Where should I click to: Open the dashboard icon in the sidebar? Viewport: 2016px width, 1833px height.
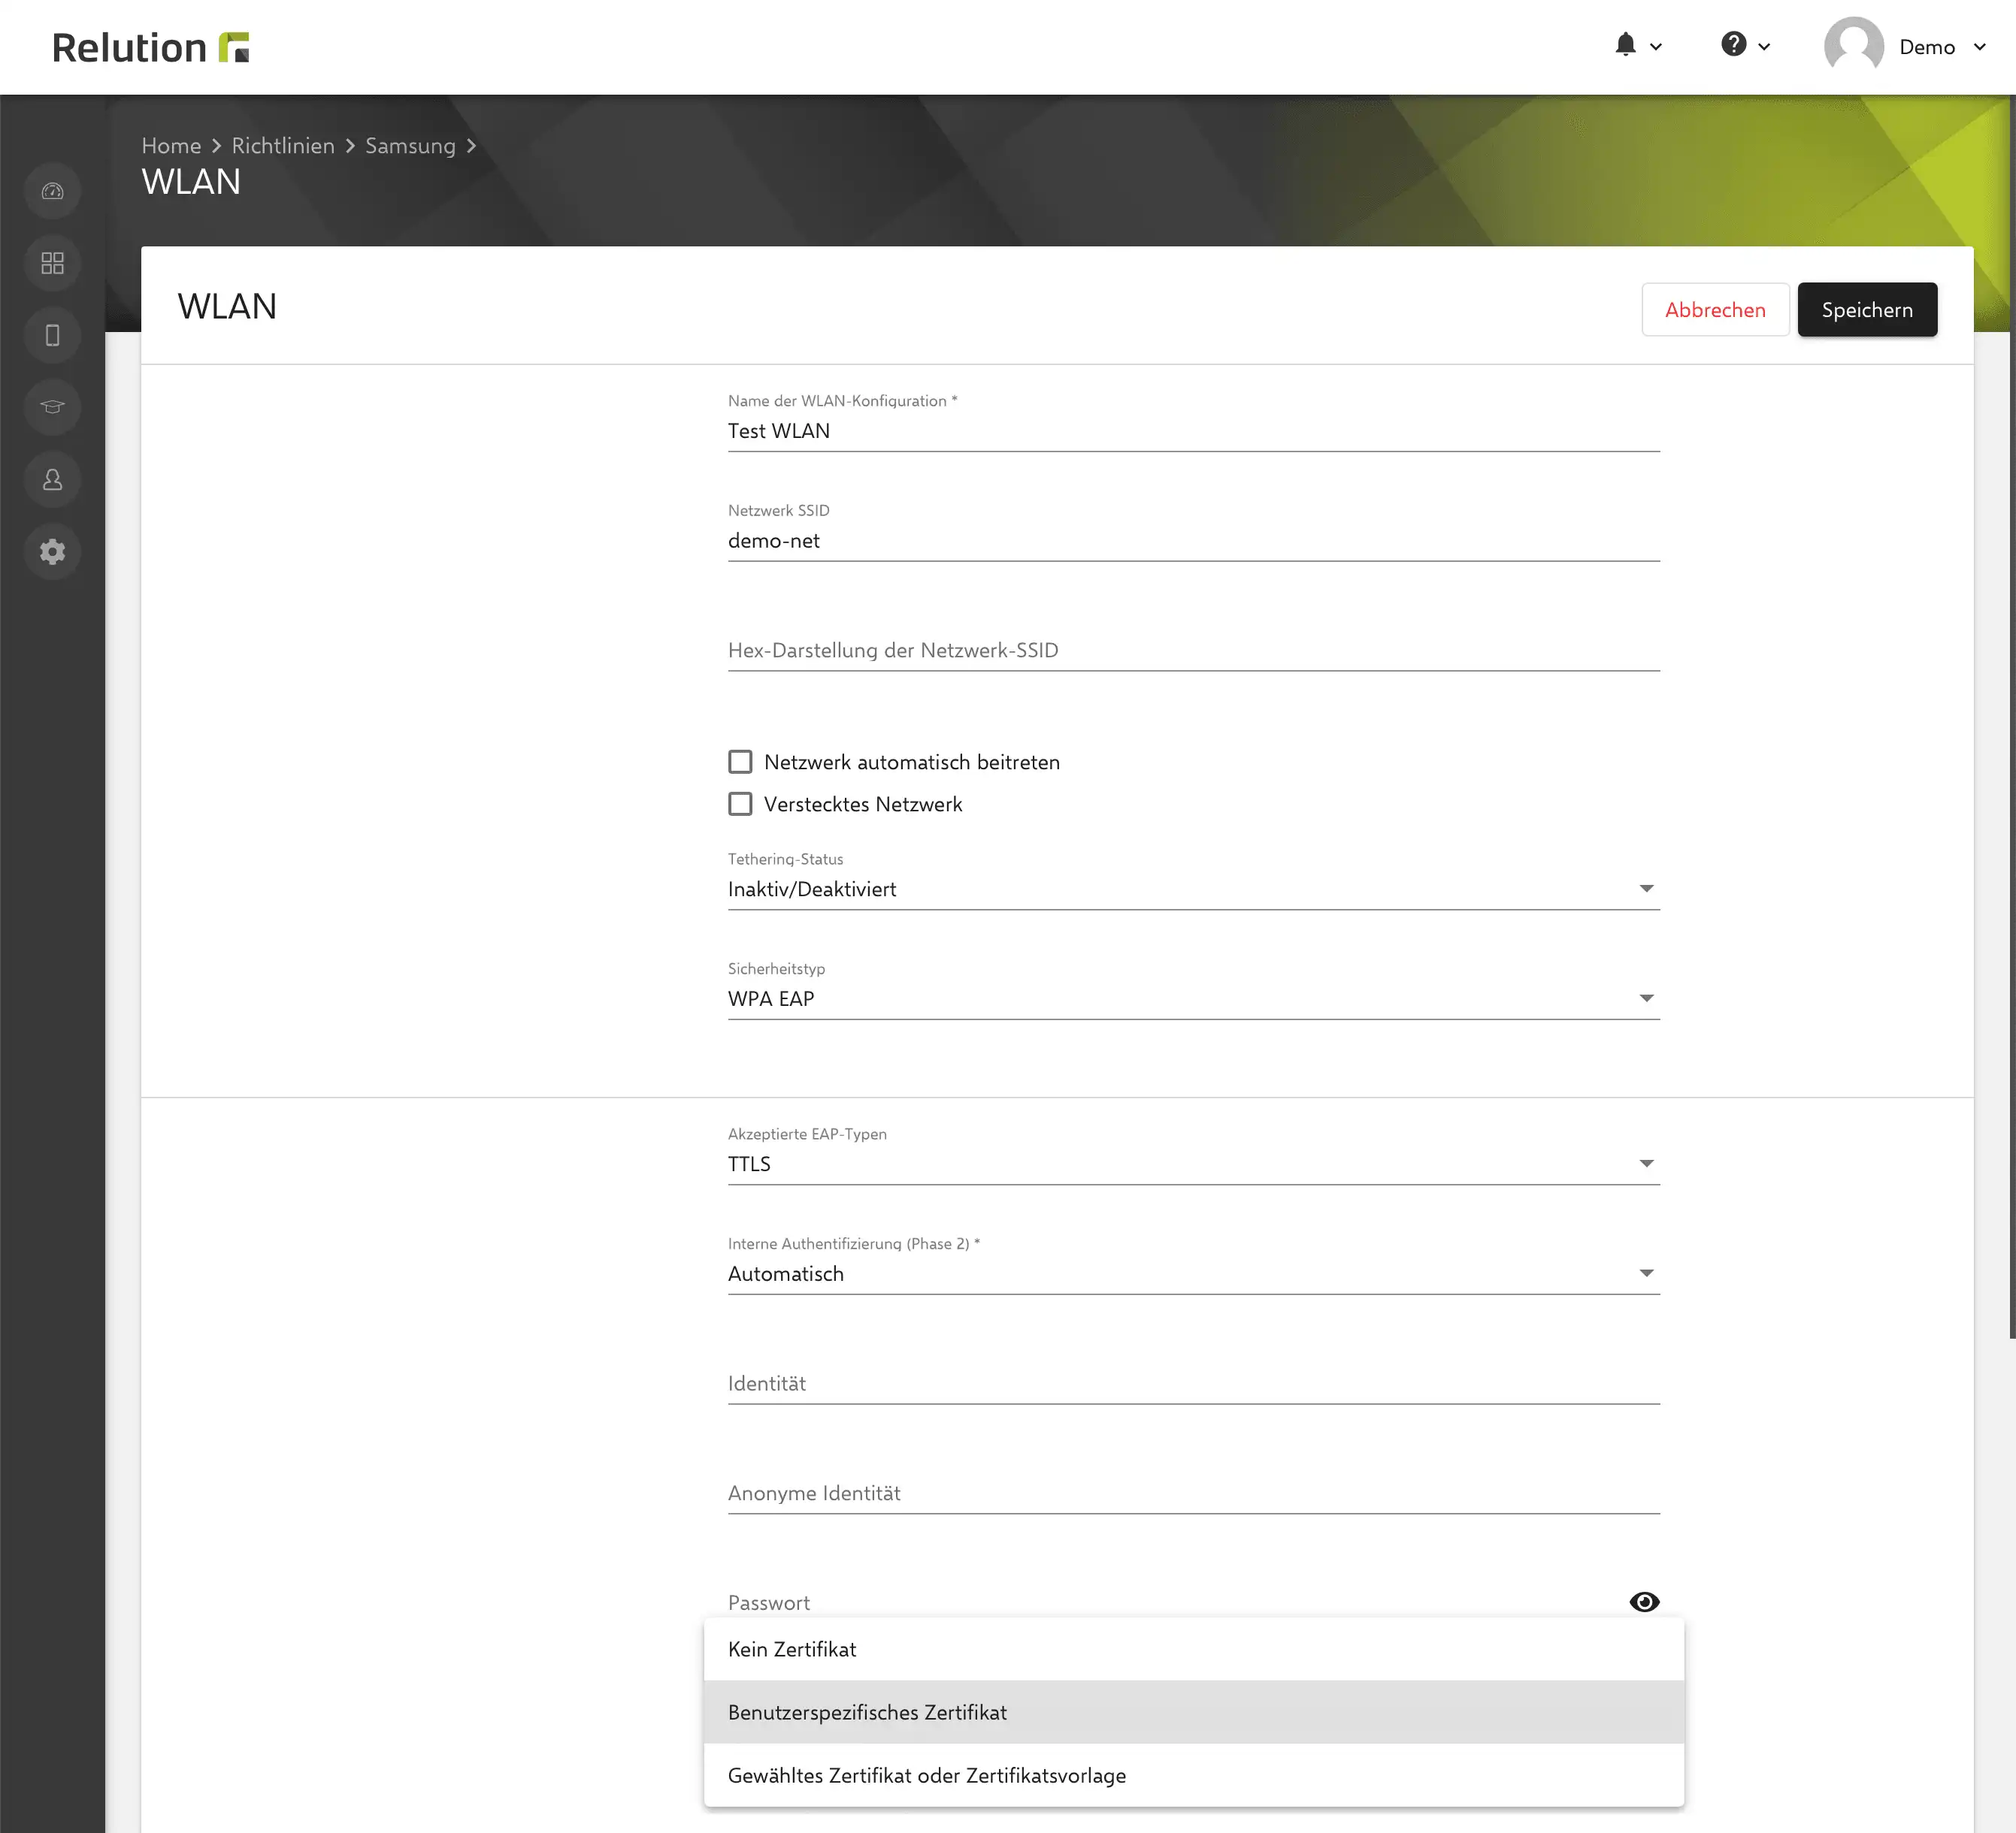53,191
